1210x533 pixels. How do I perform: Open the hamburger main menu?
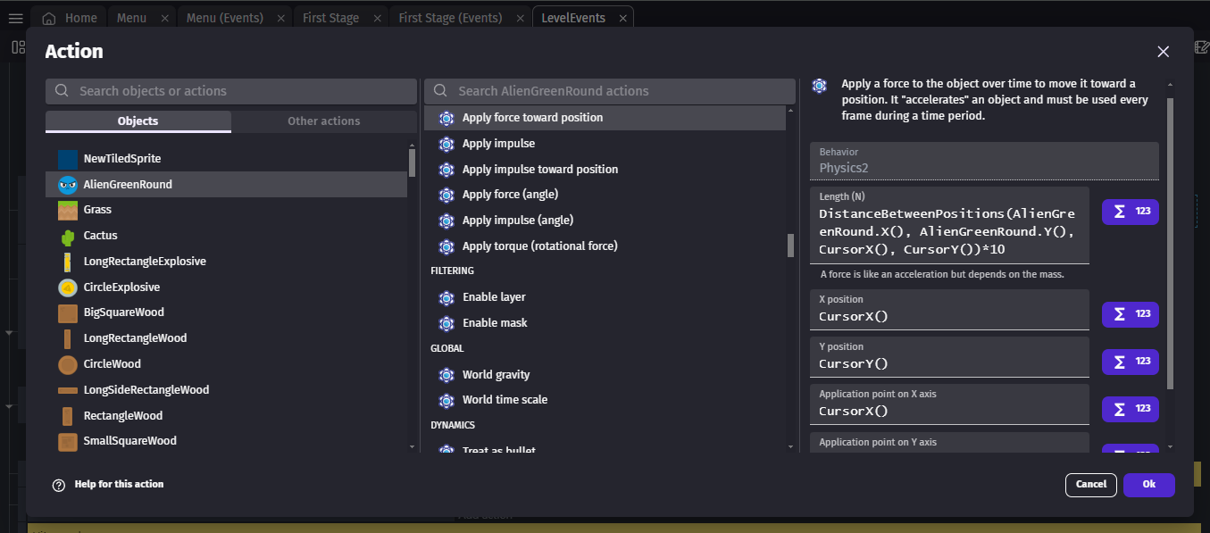tap(15, 18)
